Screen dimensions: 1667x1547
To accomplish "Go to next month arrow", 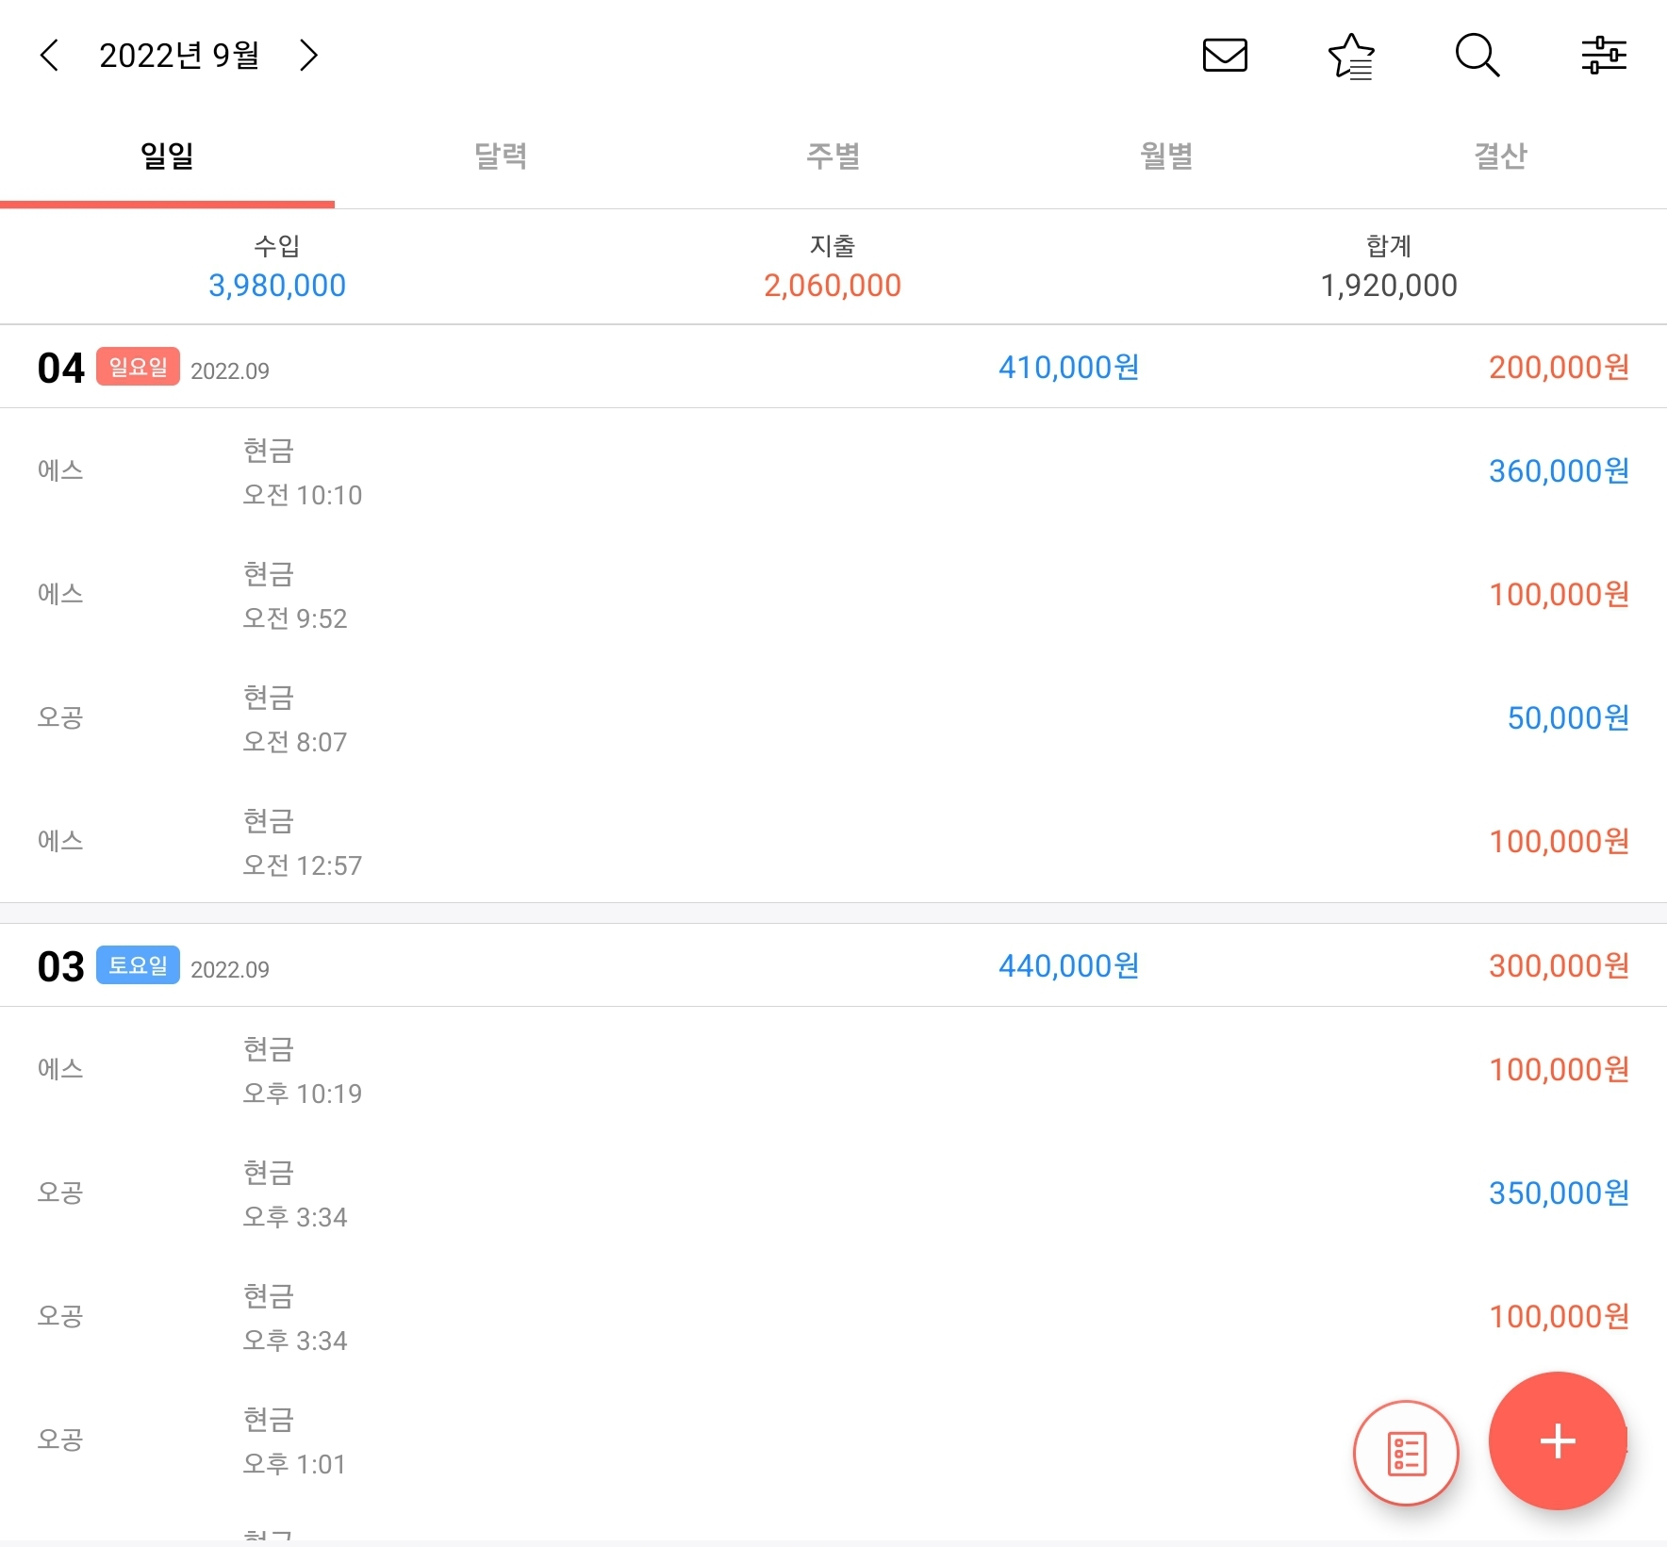I will pyautogui.click(x=308, y=55).
